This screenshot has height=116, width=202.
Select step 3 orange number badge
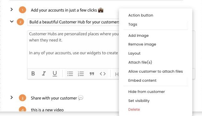(23, 98)
